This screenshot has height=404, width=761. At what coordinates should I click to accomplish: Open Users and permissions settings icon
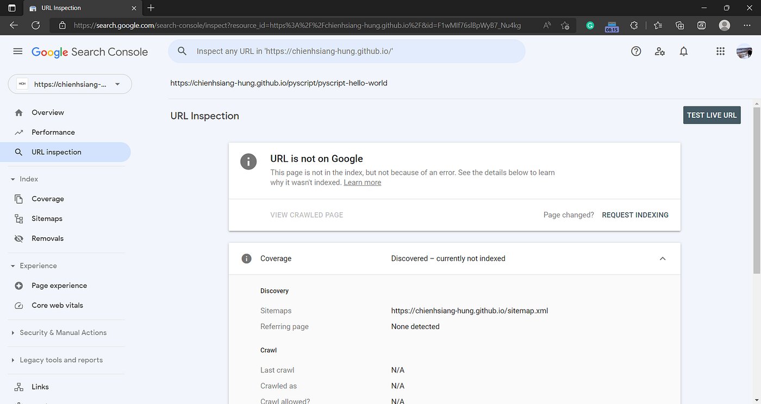[660, 51]
